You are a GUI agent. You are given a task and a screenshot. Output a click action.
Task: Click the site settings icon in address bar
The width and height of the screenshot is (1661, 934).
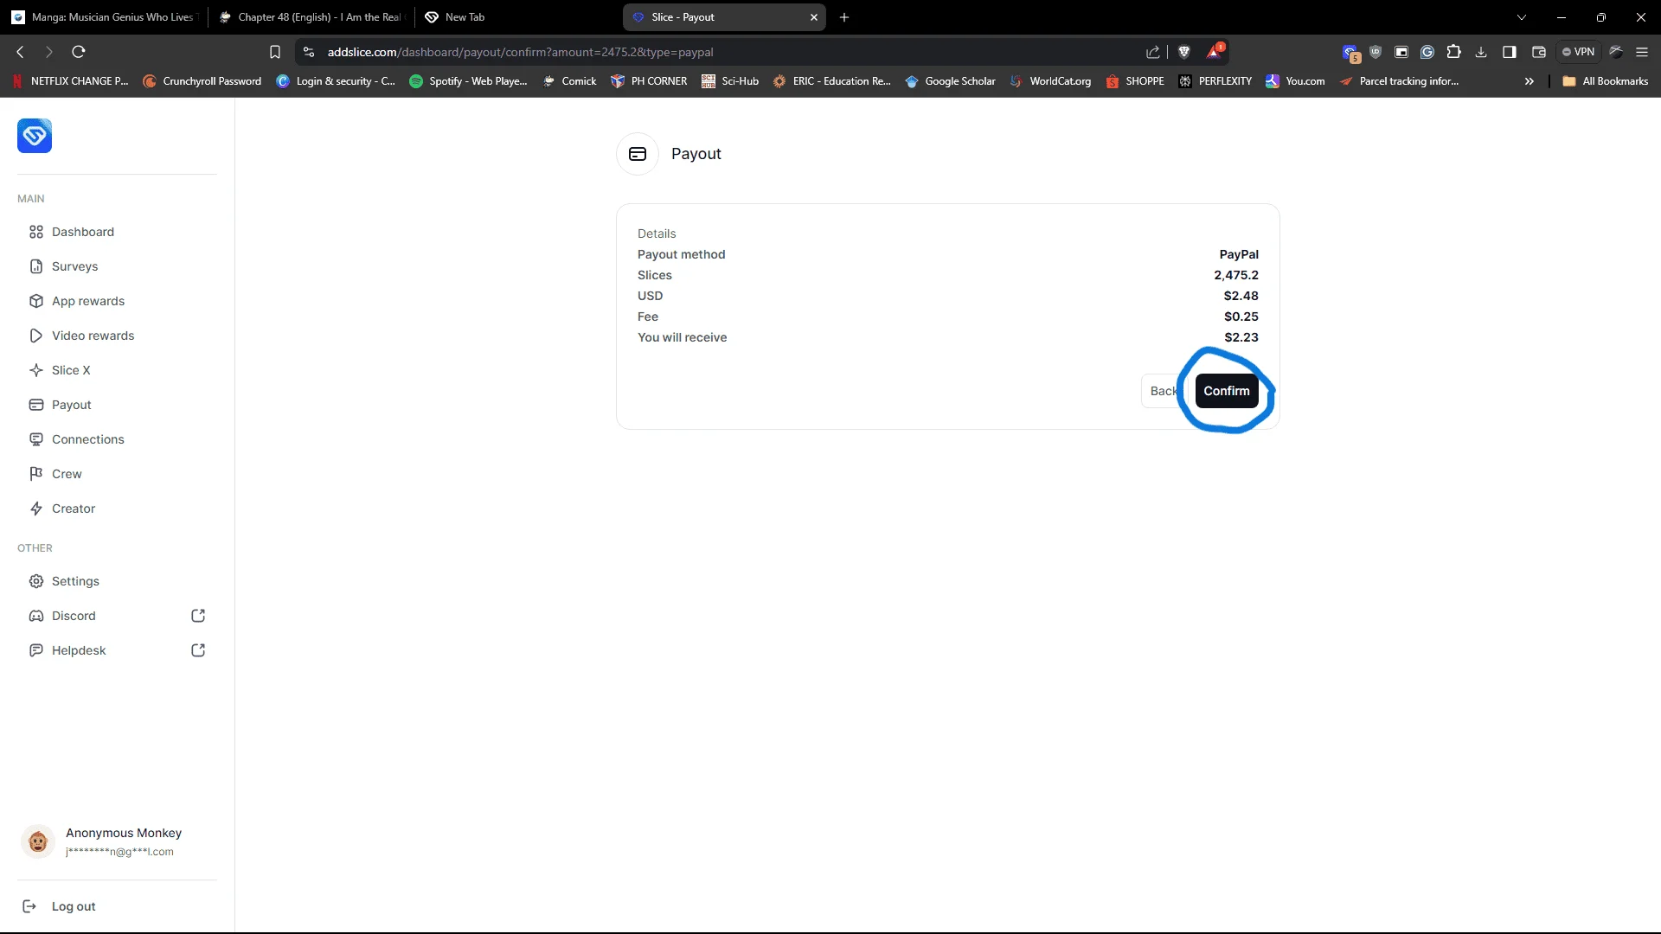coord(309,52)
